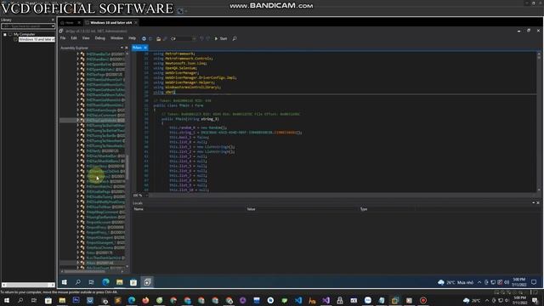This screenshot has width=544, height=306.
Task: Open guest notification center icon
Action: coord(534,282)
